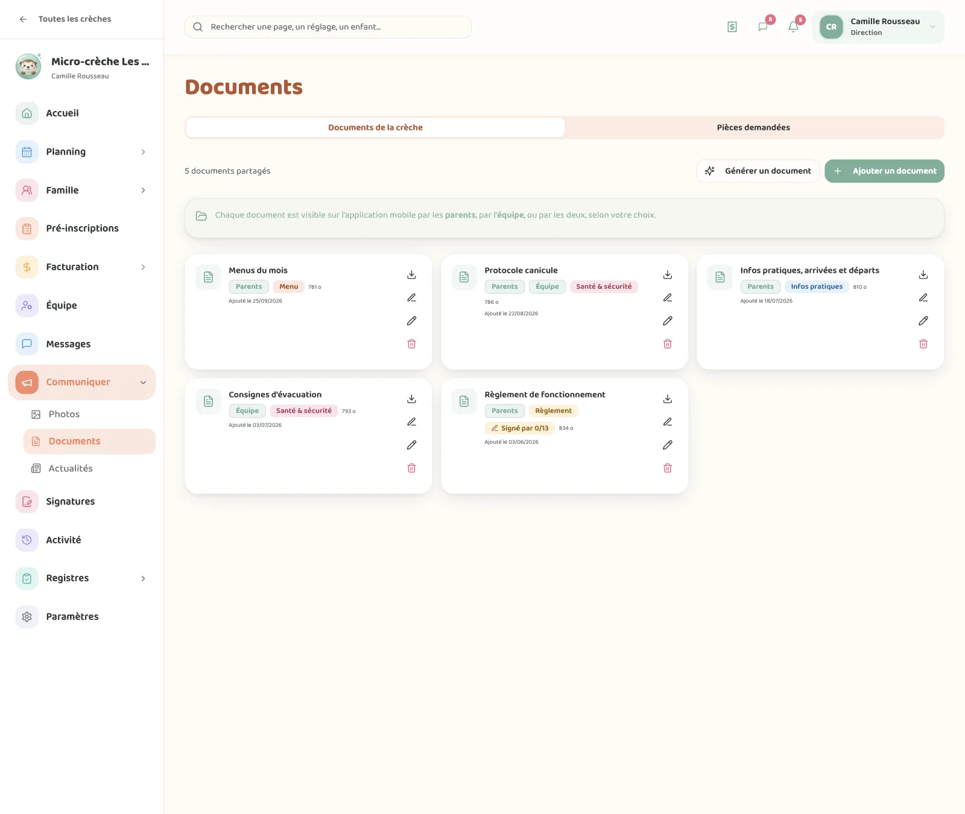Select the Documents de la crèche tab
Screen dimensions: 965x814
375,127
